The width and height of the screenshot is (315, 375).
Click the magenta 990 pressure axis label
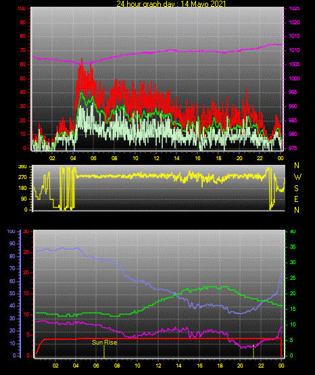(x=293, y=106)
